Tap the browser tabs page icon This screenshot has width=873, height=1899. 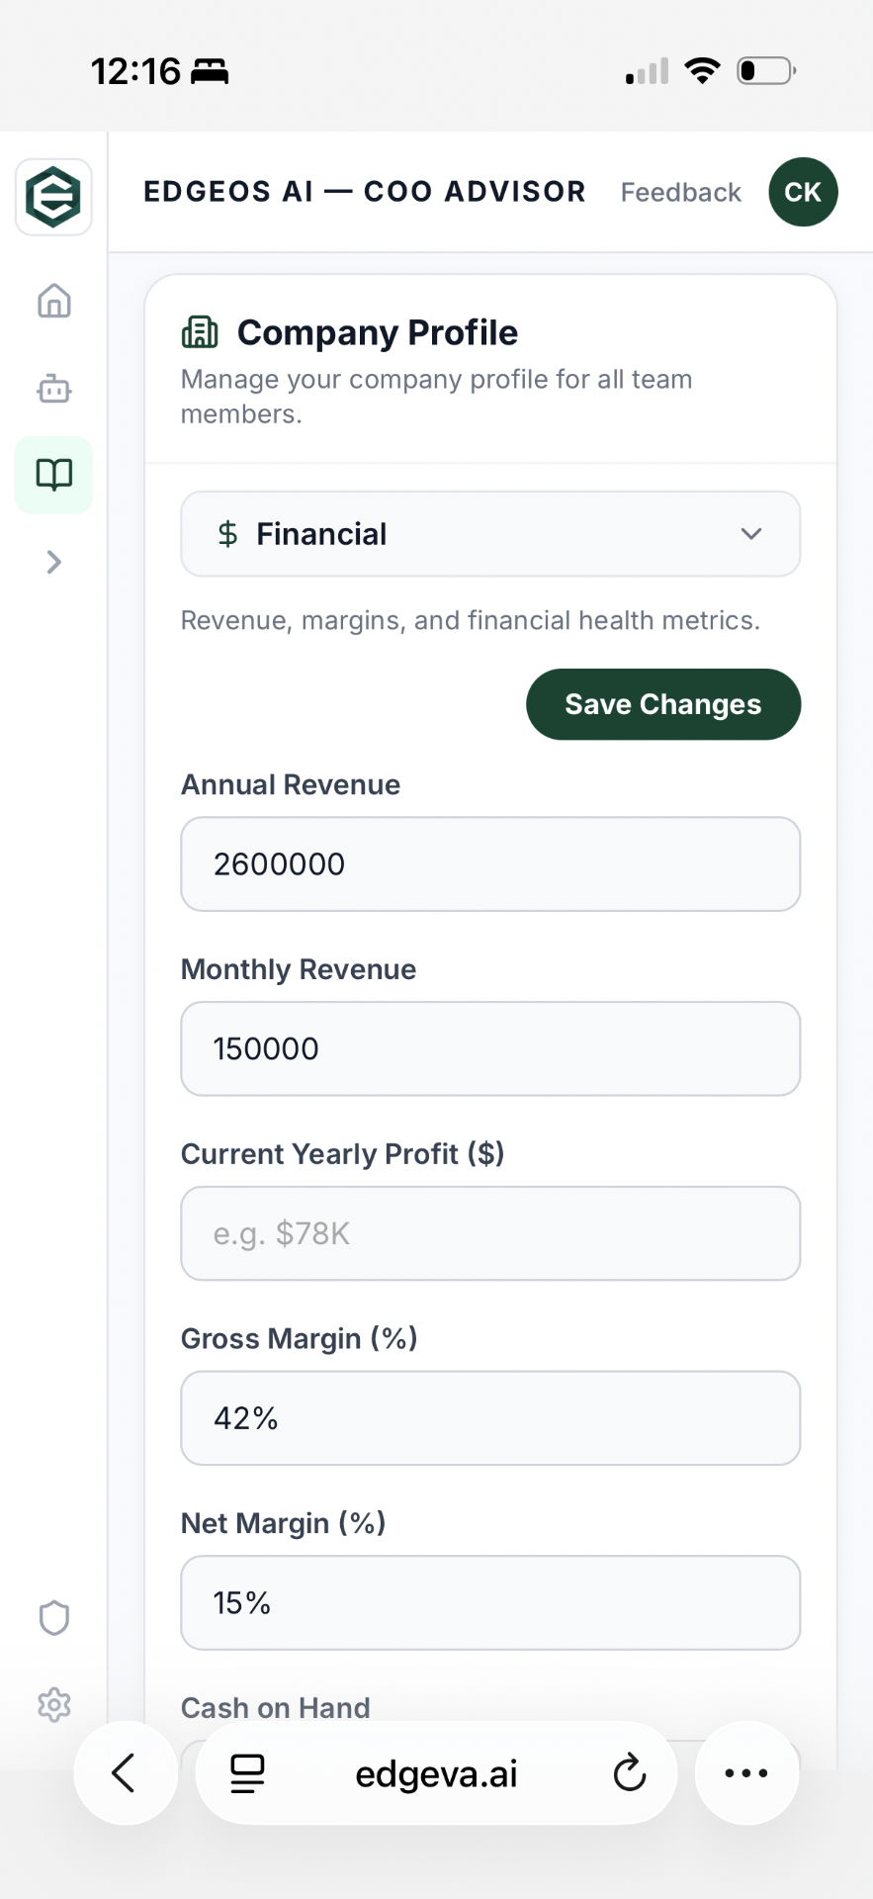[247, 1773]
